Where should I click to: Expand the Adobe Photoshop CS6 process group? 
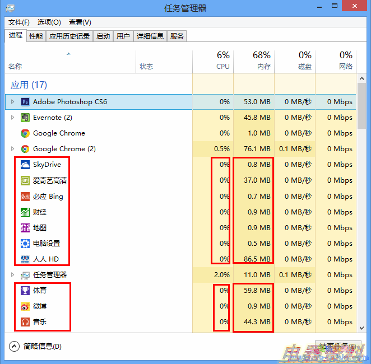[13, 102]
